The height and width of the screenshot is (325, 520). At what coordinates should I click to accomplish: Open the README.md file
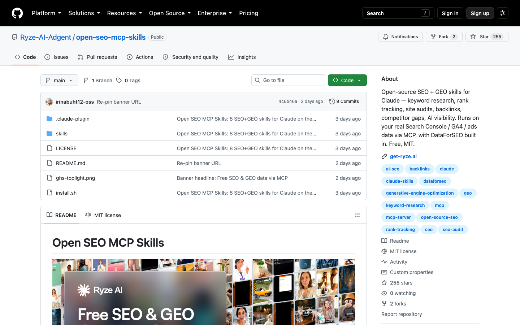(x=70, y=163)
